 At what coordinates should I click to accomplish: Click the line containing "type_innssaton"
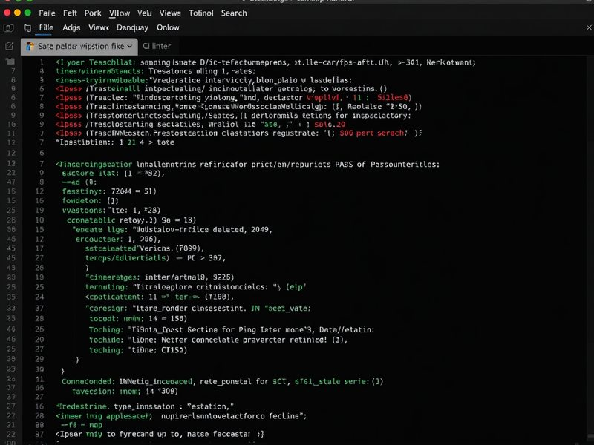[x=144, y=406]
